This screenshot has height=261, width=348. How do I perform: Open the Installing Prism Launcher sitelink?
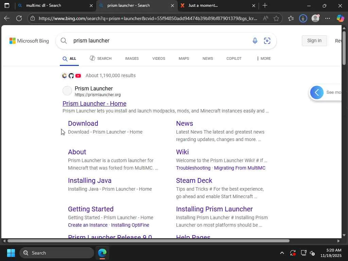214,209
